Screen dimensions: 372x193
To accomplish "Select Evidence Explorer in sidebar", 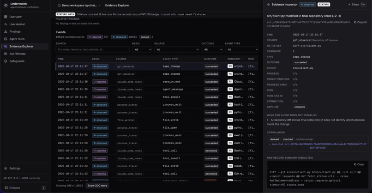I will 25,46.
